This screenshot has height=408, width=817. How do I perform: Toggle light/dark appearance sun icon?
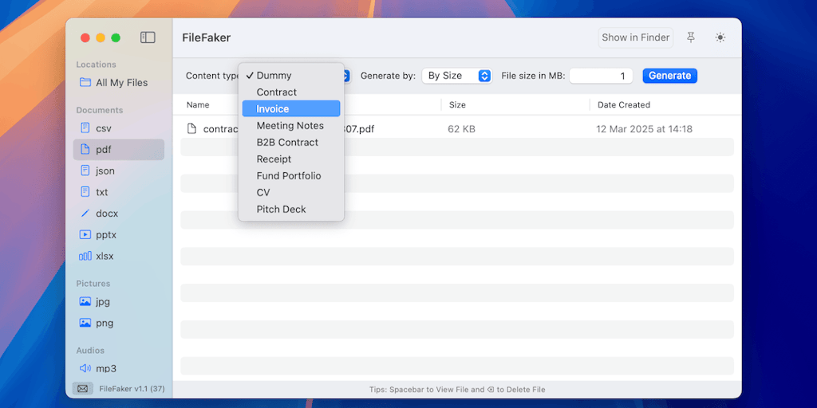(720, 37)
